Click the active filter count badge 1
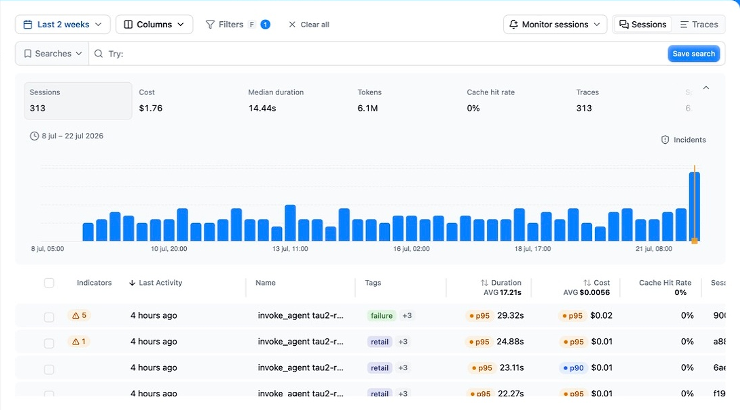Viewport: 740px width, 410px height. (x=265, y=24)
